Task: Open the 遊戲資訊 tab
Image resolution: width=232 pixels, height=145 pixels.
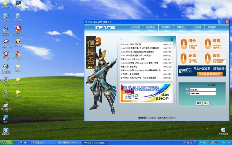Action: point(212,27)
